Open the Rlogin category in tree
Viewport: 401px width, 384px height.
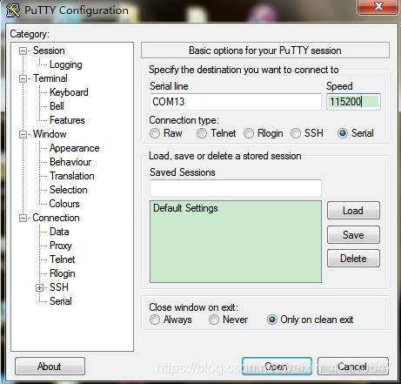[63, 273]
